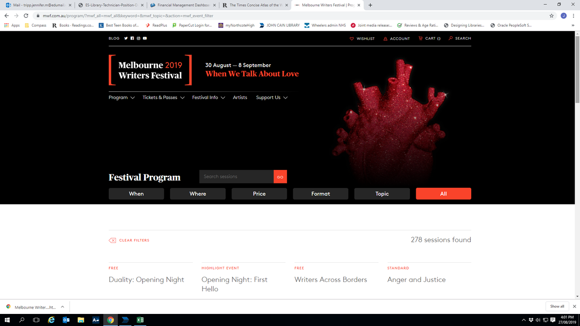The height and width of the screenshot is (326, 580).
Task: Click the Show all downloads button
Action: point(557,307)
